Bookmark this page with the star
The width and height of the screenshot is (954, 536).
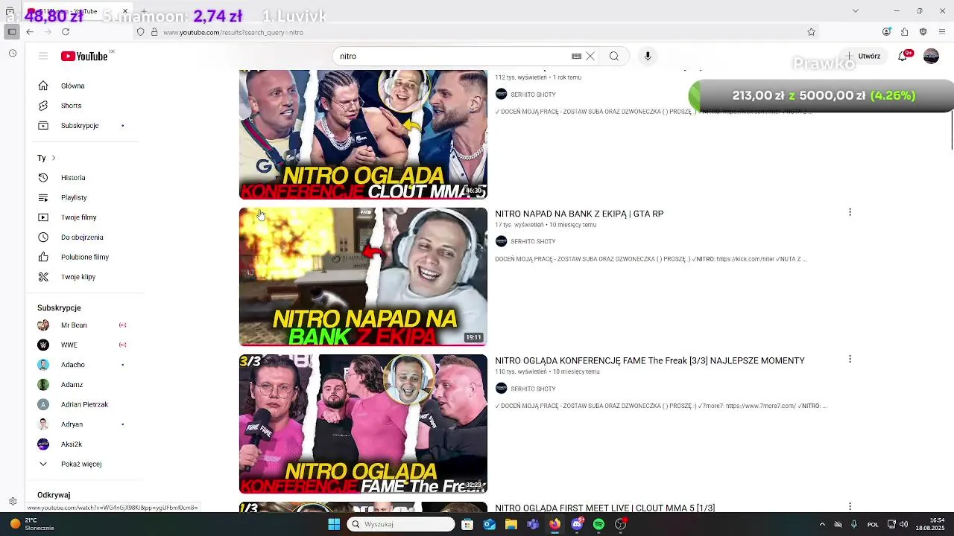pyautogui.click(x=811, y=32)
